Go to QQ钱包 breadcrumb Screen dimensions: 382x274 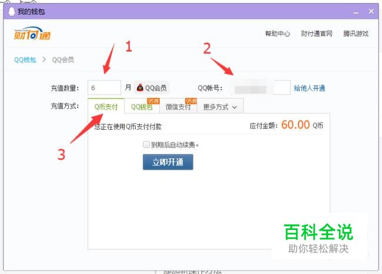point(25,60)
